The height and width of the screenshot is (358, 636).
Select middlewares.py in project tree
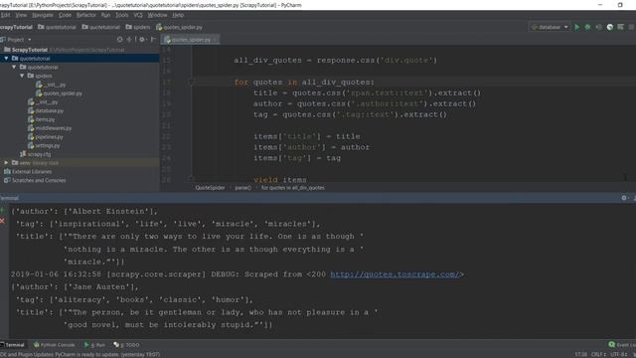point(50,128)
